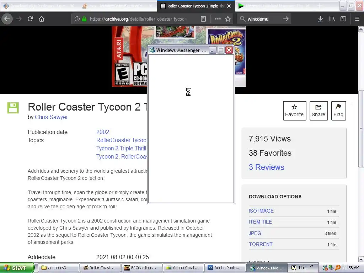Close the Windows Messenger window
Viewport: 364px width, 273px height.
(229, 50)
